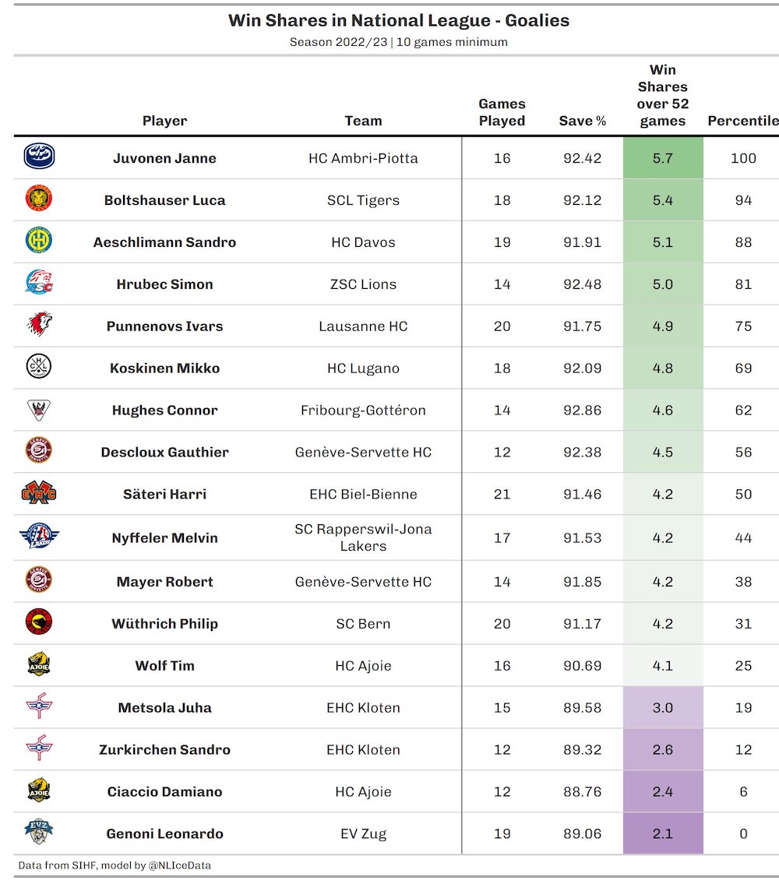The image size is (779, 881).
Task: Click the Win Shares over 52 games header
Action: pyautogui.click(x=662, y=96)
